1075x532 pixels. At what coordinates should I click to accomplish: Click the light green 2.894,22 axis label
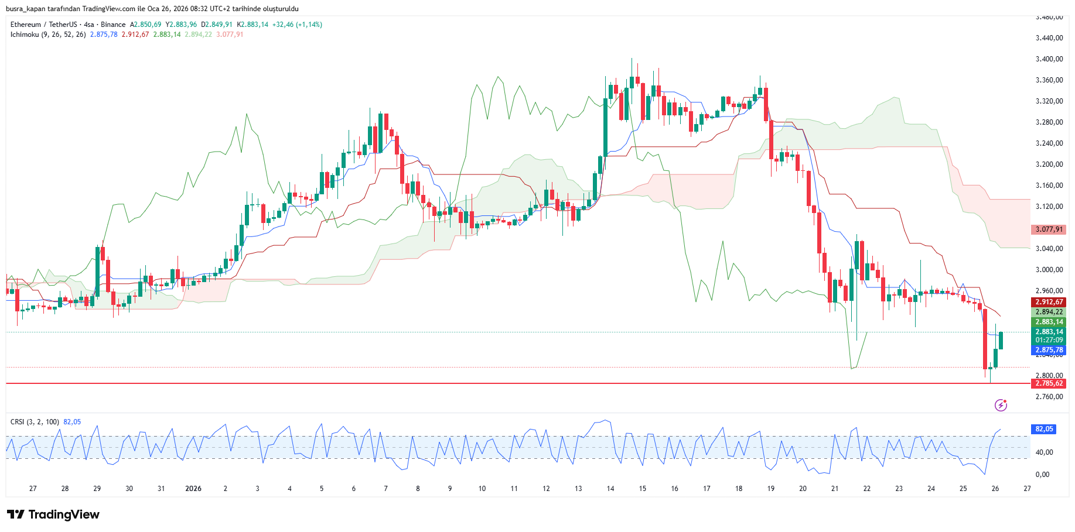[x=1048, y=312]
